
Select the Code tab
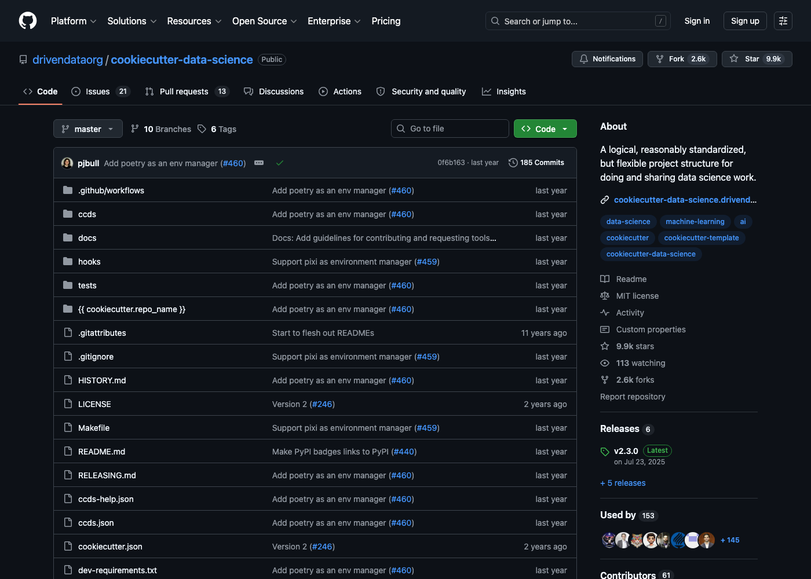[x=41, y=91]
